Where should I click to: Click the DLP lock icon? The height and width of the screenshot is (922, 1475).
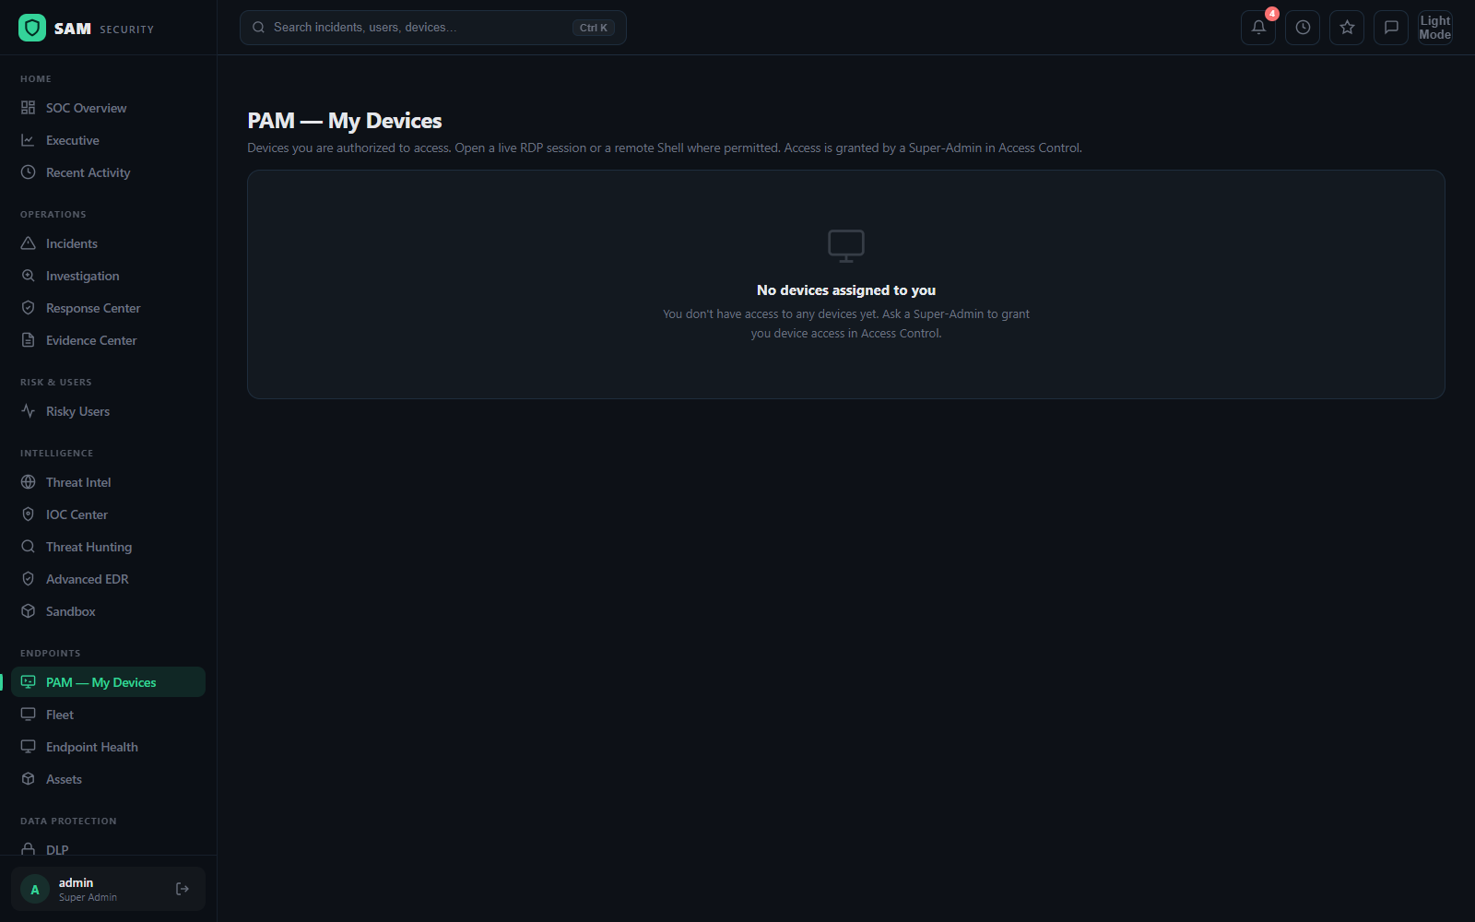coord(29,849)
